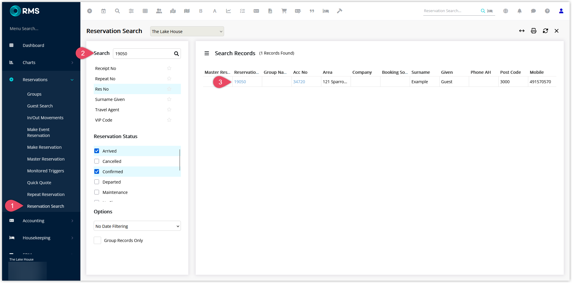The height and width of the screenshot is (283, 572).
Task: Select Res No search type
Action: coord(137,89)
